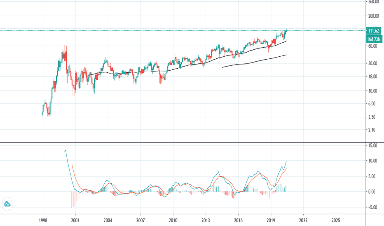Click the TradingView cloud logo icon
The width and height of the screenshot is (384, 226).
tap(7, 204)
